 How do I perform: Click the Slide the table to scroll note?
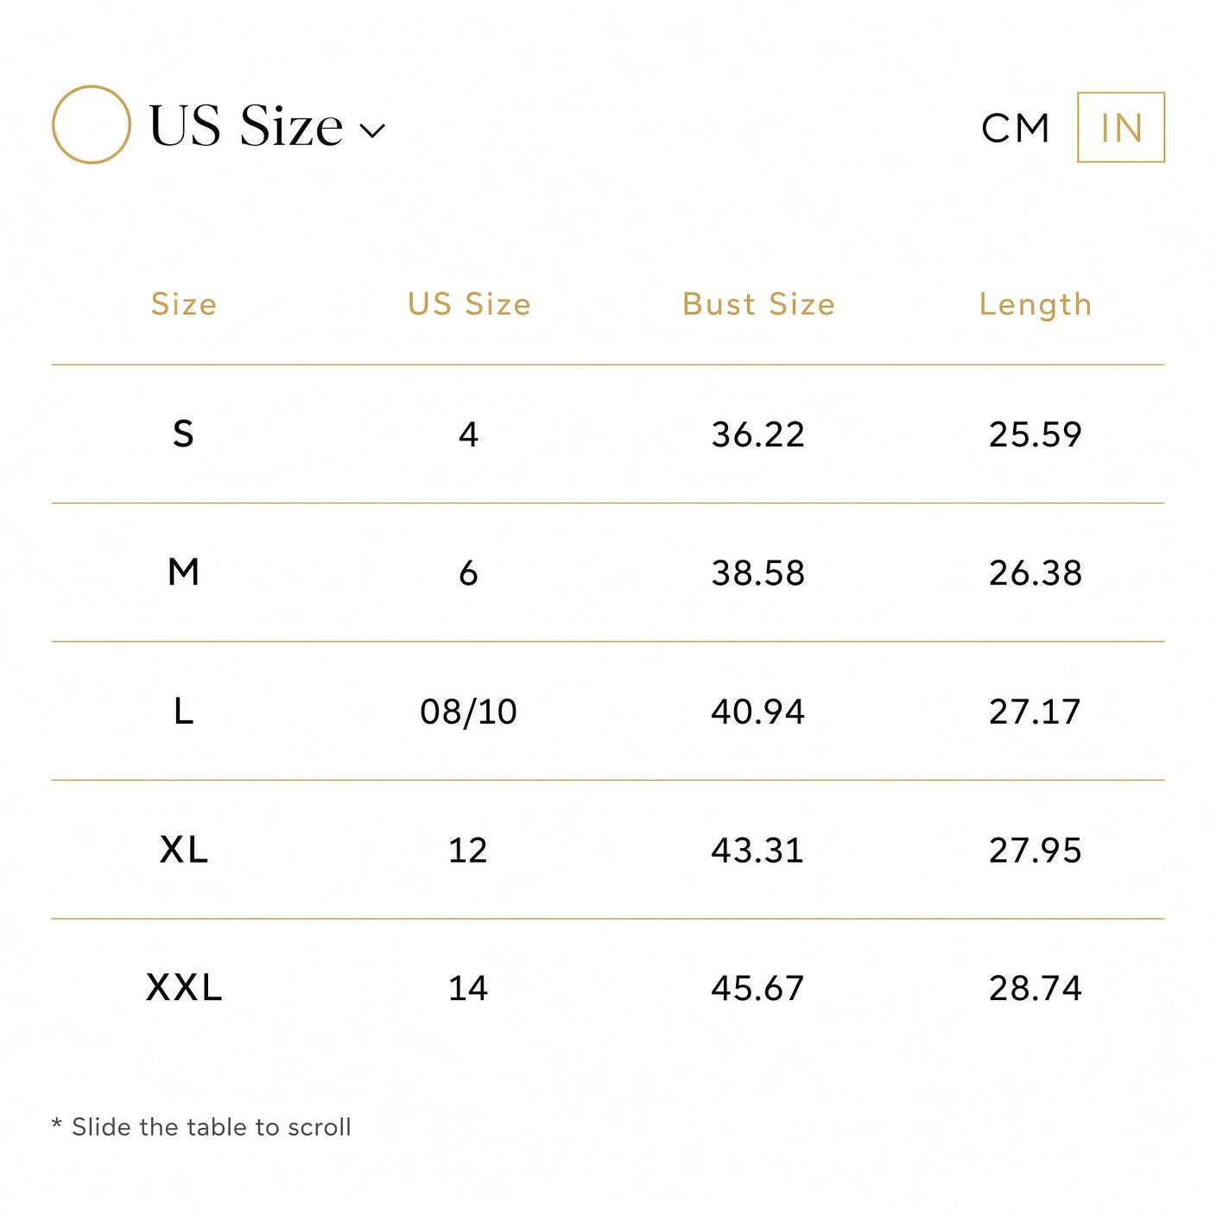click(201, 1127)
